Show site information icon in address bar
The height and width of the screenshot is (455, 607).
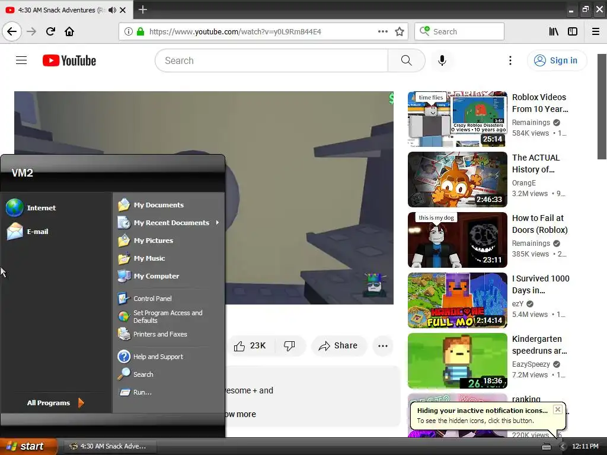[x=128, y=32]
